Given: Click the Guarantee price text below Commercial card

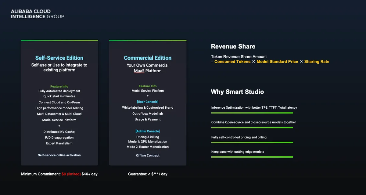Looking at the screenshot, I should 148,174.
